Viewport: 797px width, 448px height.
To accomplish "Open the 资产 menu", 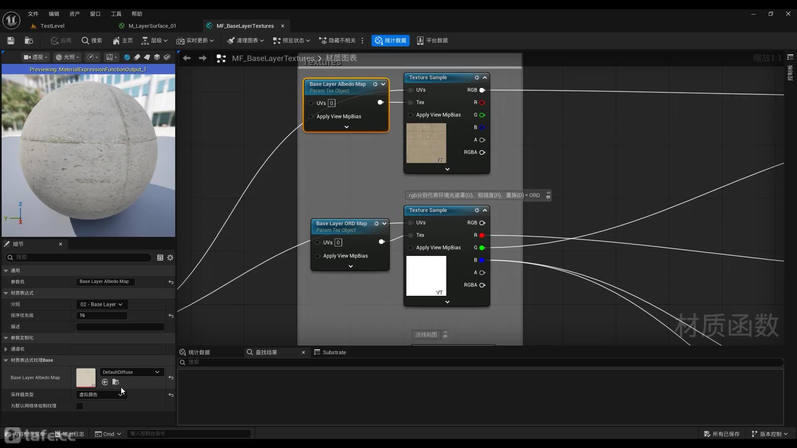I will (74, 14).
